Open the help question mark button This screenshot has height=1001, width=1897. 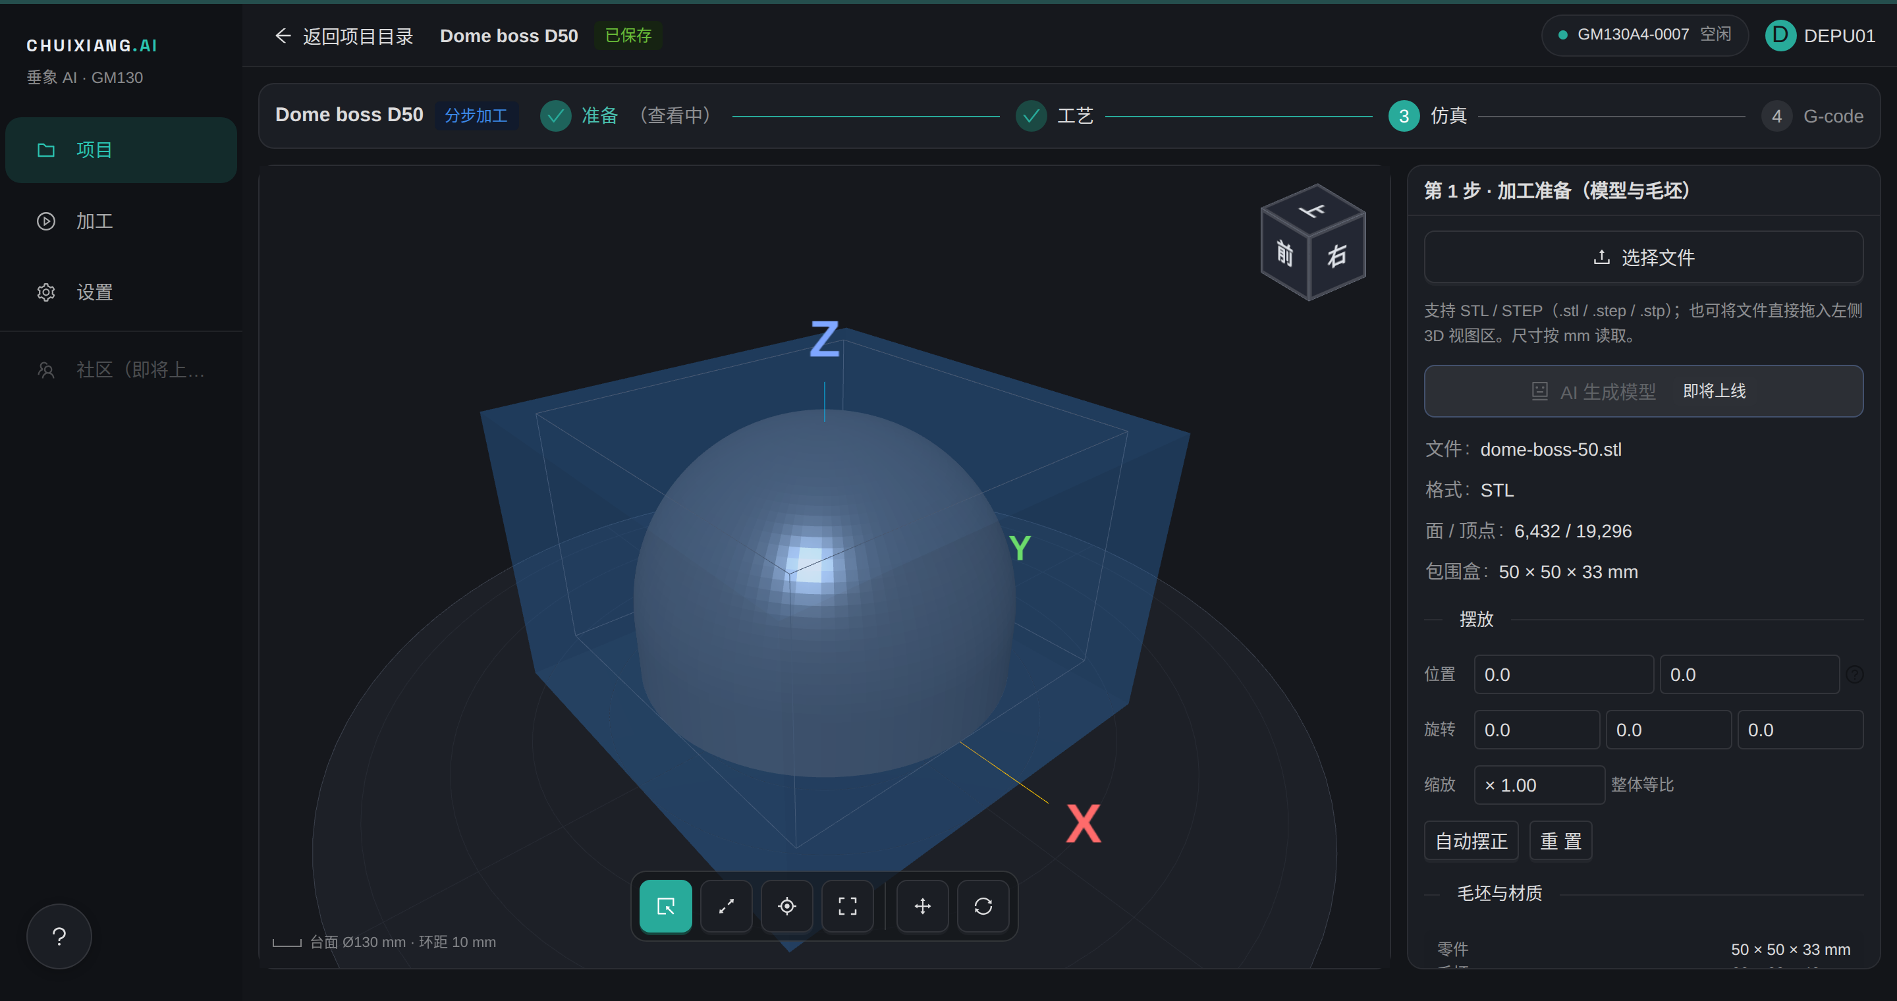[x=59, y=936]
